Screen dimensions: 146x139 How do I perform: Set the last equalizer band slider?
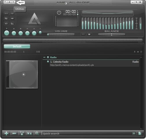[133, 23]
